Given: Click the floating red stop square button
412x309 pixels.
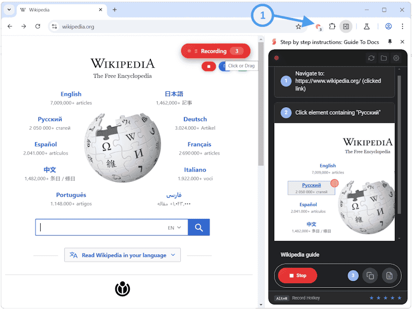Looking at the screenshot, I should (209, 66).
